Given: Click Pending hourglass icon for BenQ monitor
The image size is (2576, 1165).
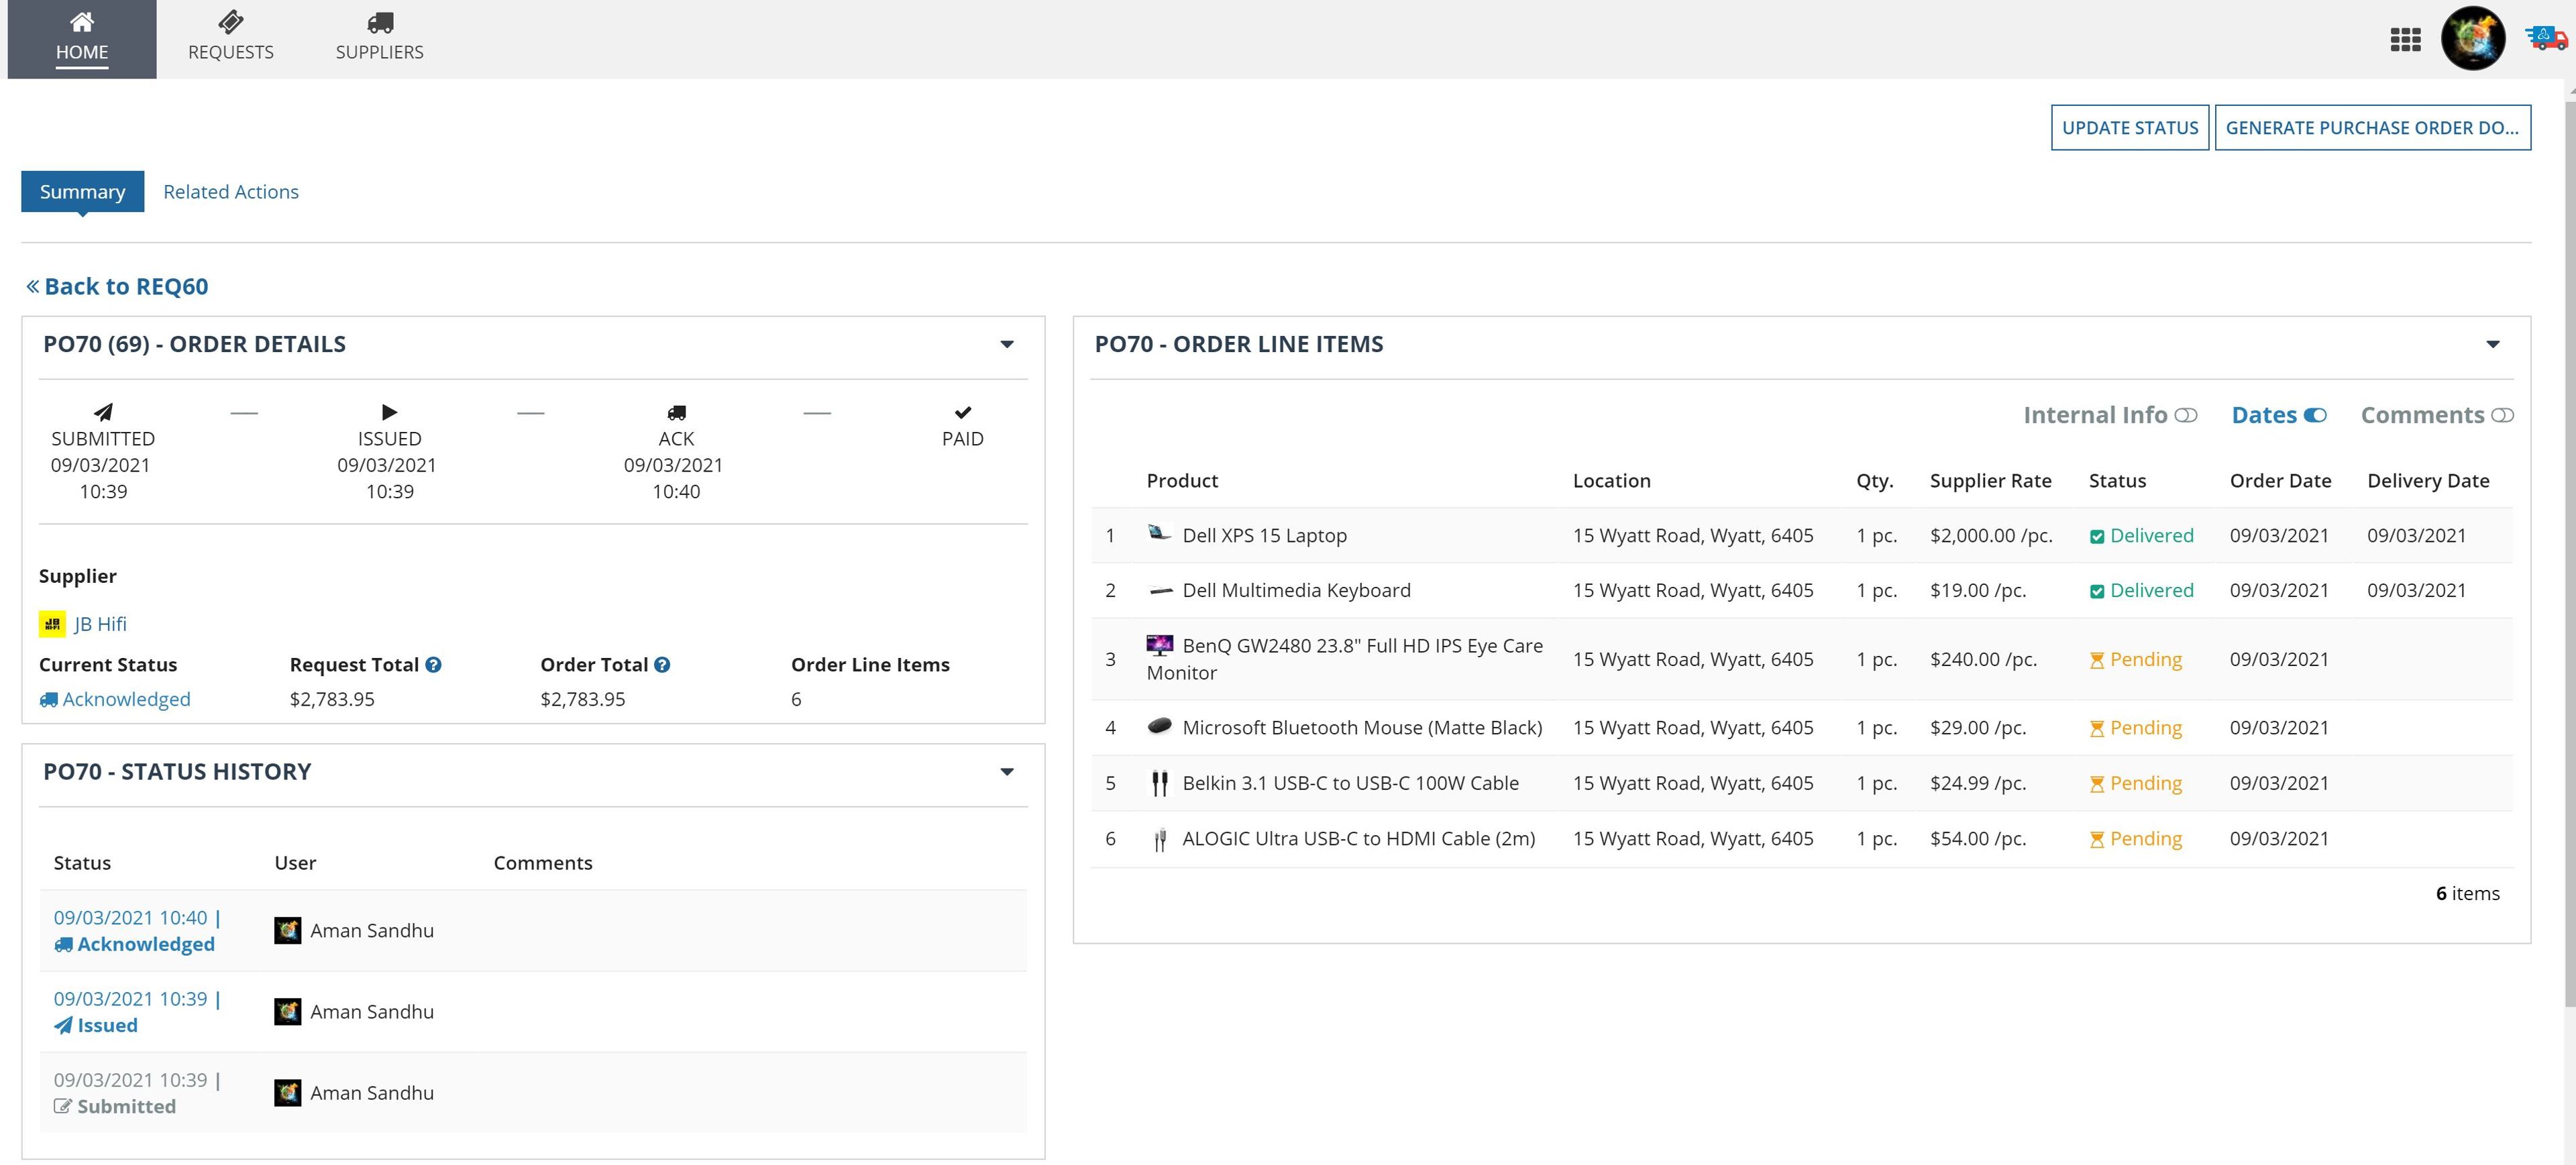Looking at the screenshot, I should tap(2097, 660).
